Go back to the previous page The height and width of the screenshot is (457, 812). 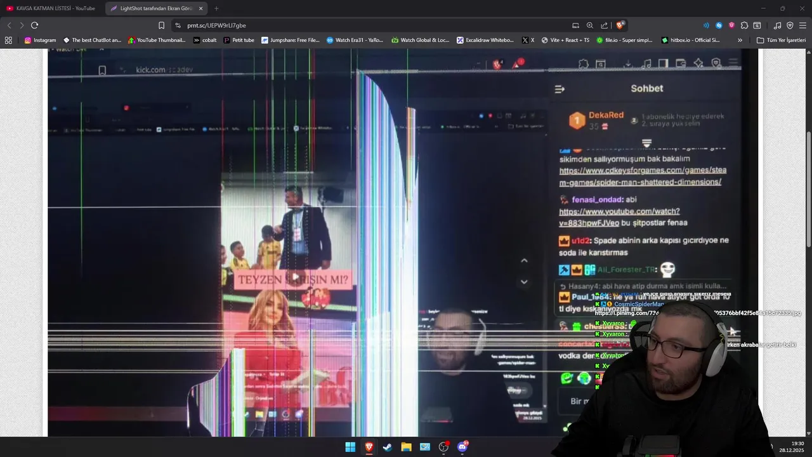point(9,25)
